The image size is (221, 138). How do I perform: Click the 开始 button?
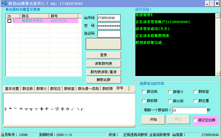[153, 120]
